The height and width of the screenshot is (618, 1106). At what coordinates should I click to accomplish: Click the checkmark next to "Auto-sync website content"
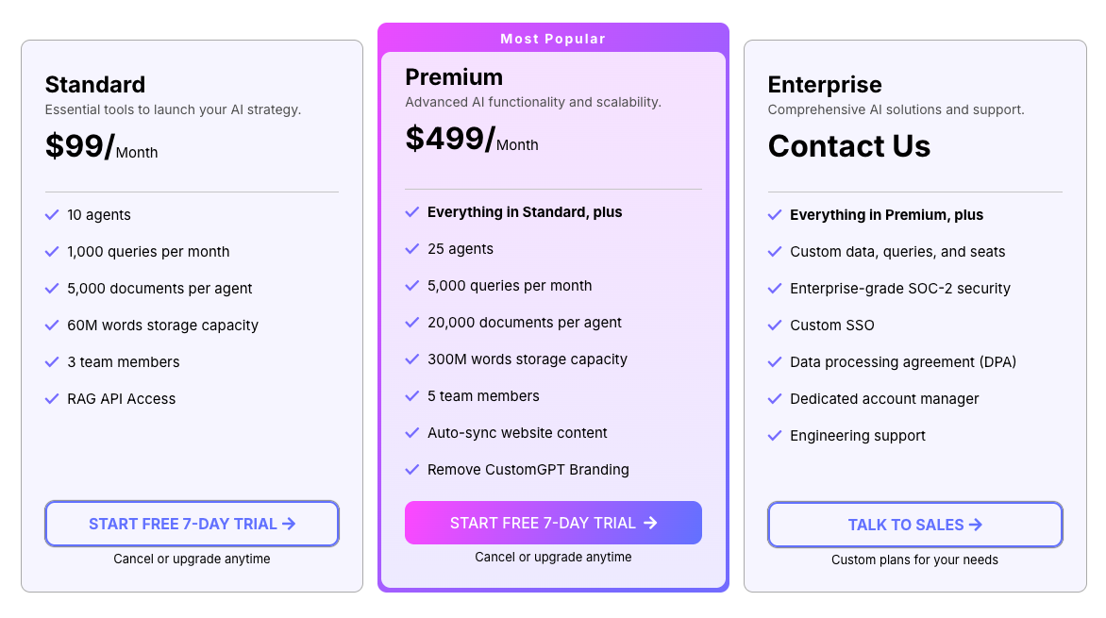[x=412, y=433]
